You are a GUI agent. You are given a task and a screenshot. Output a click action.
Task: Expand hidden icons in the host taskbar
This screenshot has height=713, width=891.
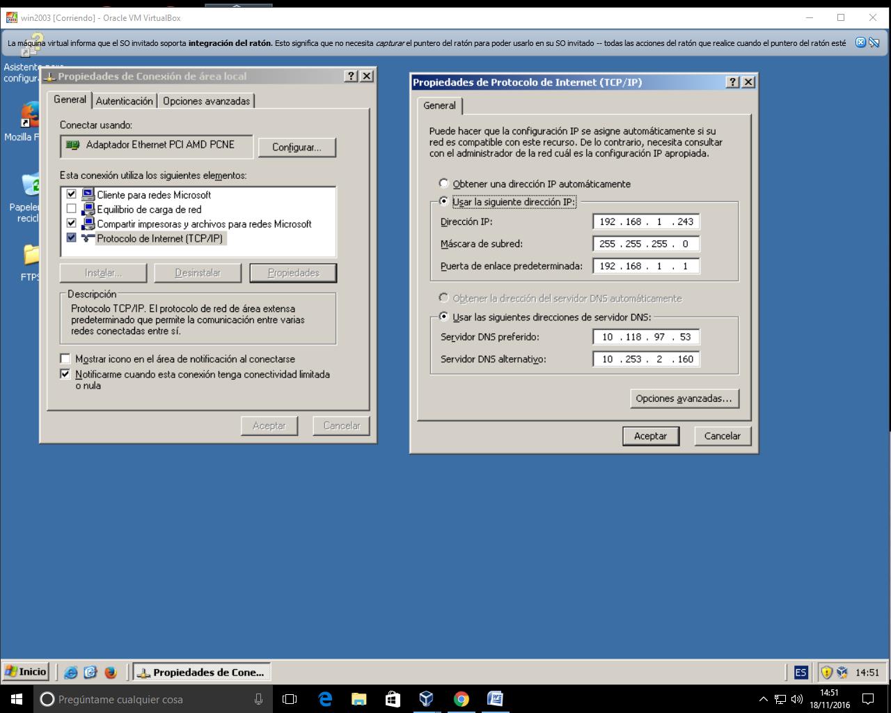point(764,699)
